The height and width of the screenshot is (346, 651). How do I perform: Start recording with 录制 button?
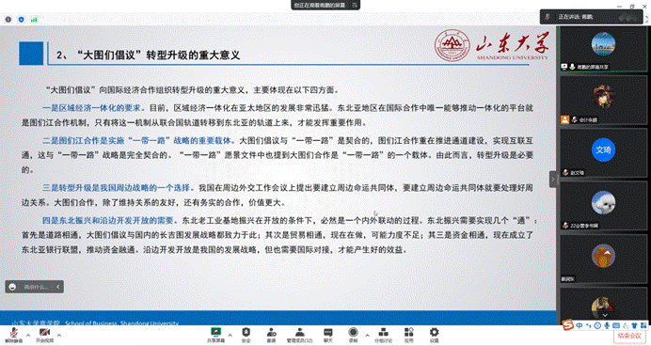pos(353,335)
